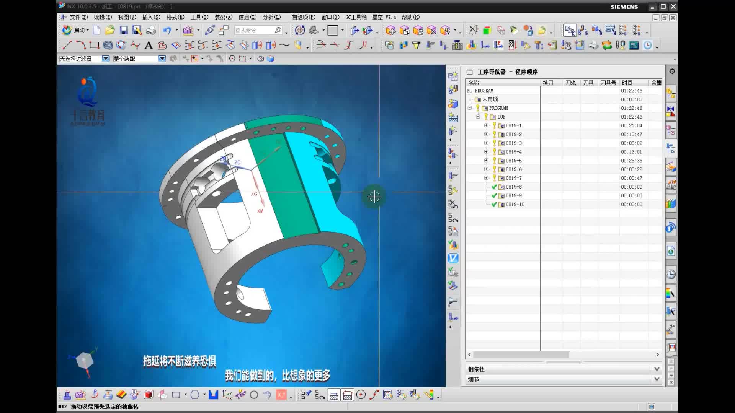This screenshot has height=413, width=735.
Task: Select the Line sketch tool
Action: coord(67,45)
